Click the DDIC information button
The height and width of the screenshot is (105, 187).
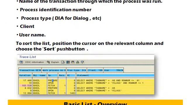coord(34,62)
